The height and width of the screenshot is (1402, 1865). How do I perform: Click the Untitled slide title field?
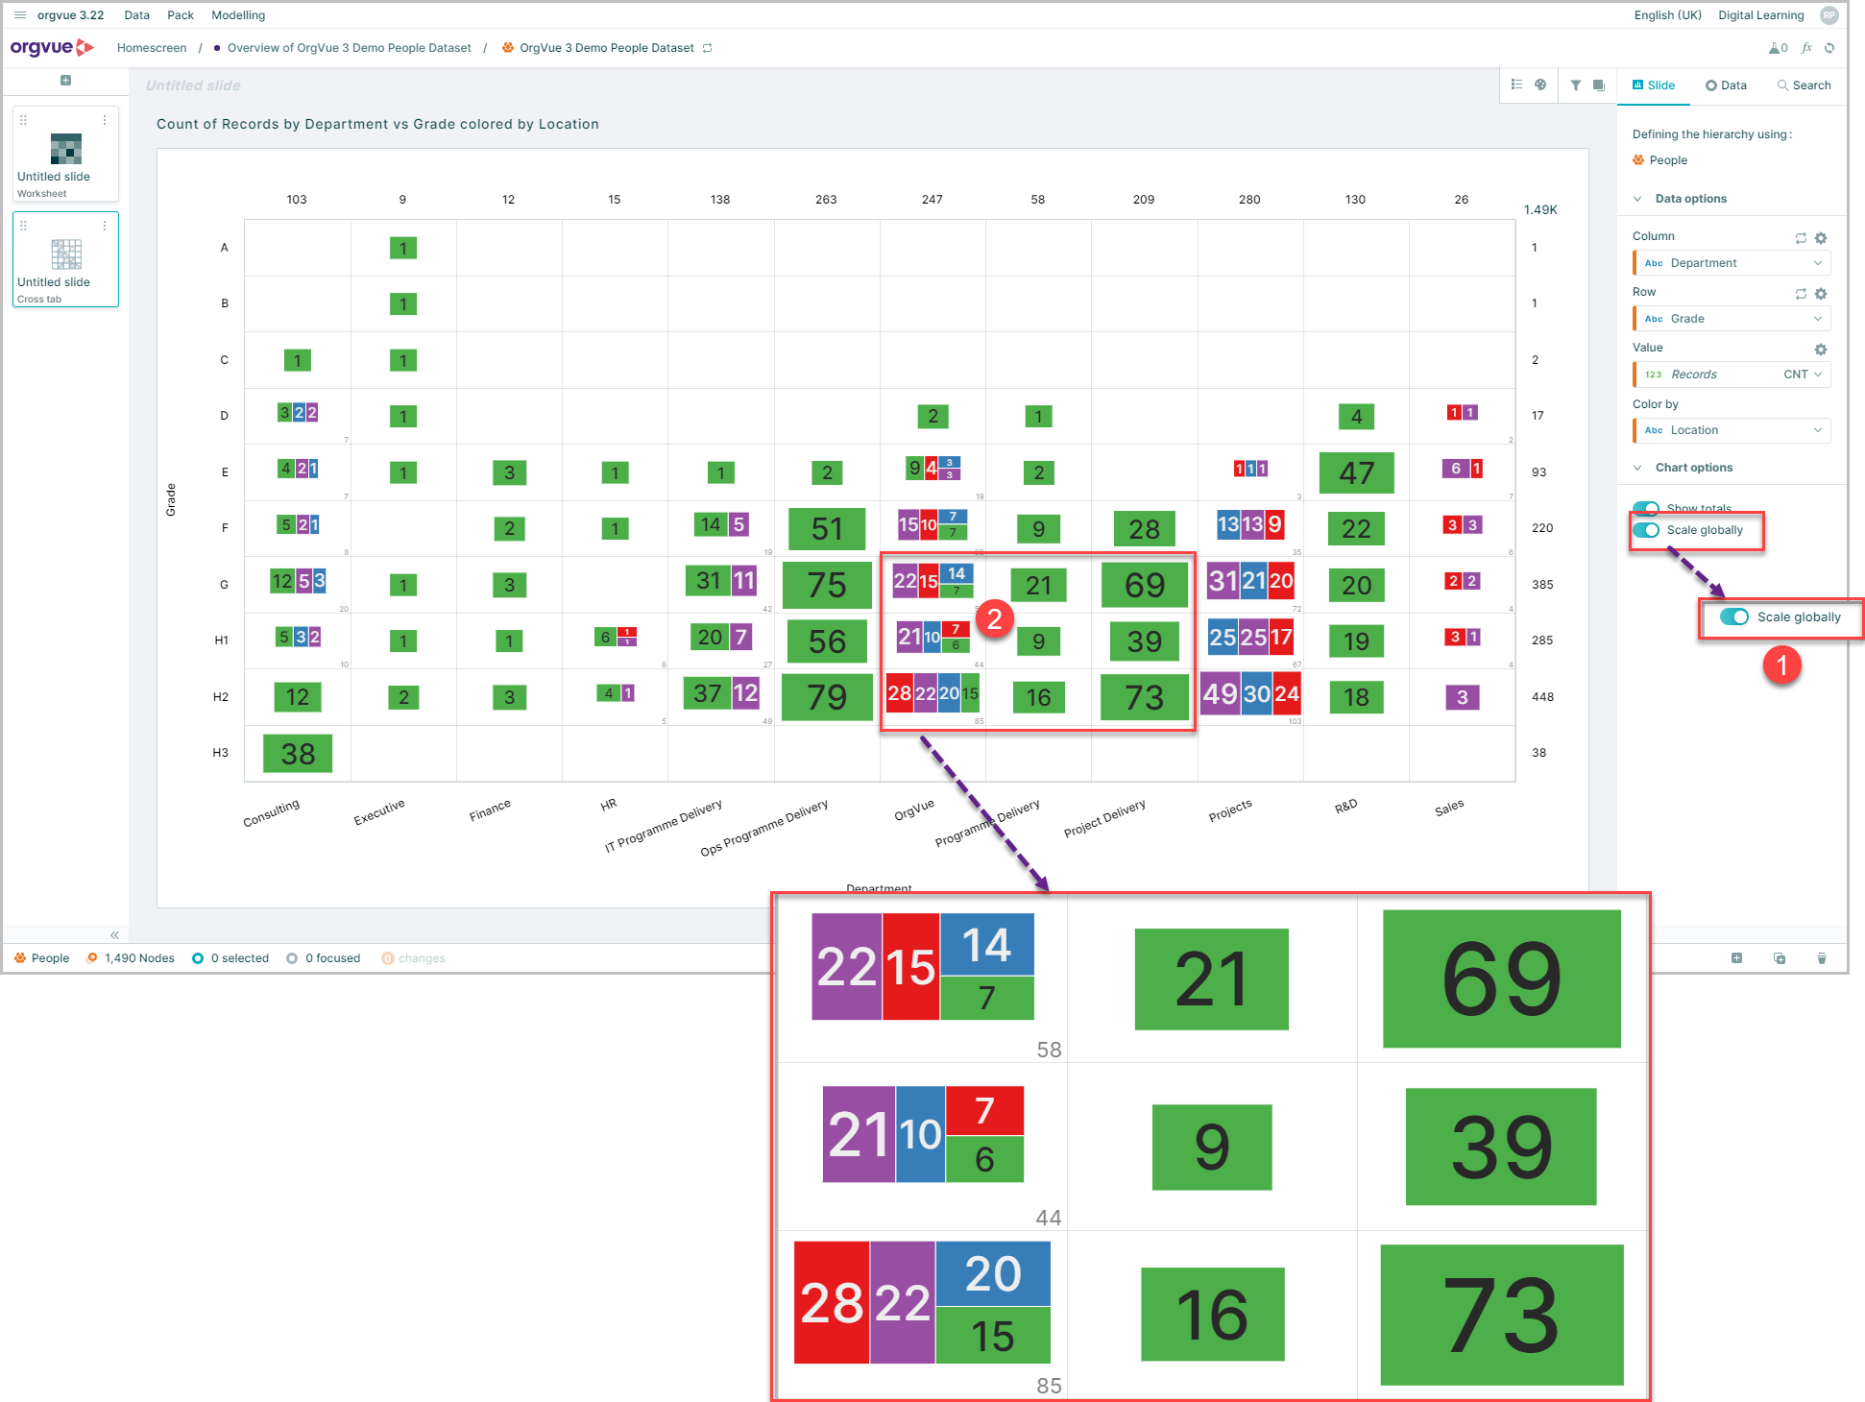click(193, 85)
